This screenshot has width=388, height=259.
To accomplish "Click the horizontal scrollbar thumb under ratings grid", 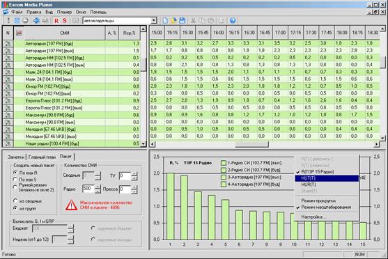I will pos(252,144).
